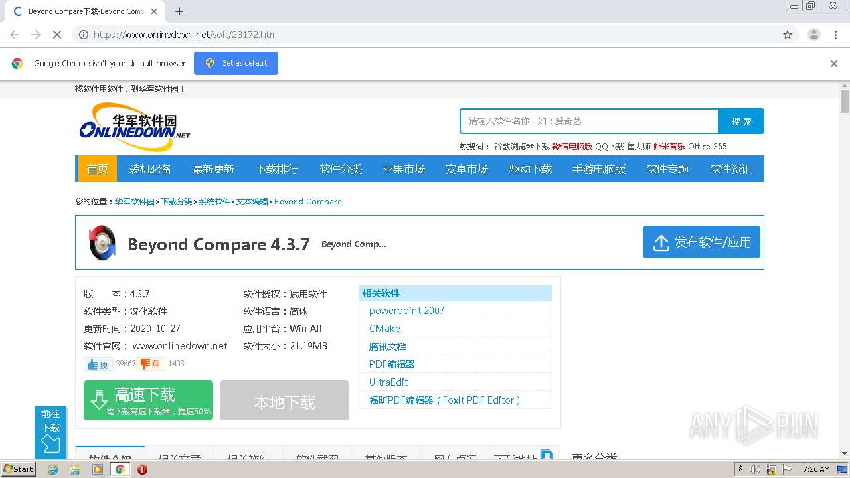Open the 腾讯文档 related link
Viewport: 850px width, 478px height.
click(x=388, y=347)
